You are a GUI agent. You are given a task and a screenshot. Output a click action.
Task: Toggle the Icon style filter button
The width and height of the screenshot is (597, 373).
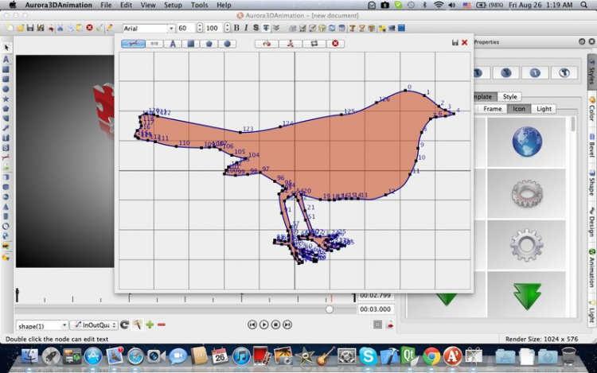[x=519, y=108]
